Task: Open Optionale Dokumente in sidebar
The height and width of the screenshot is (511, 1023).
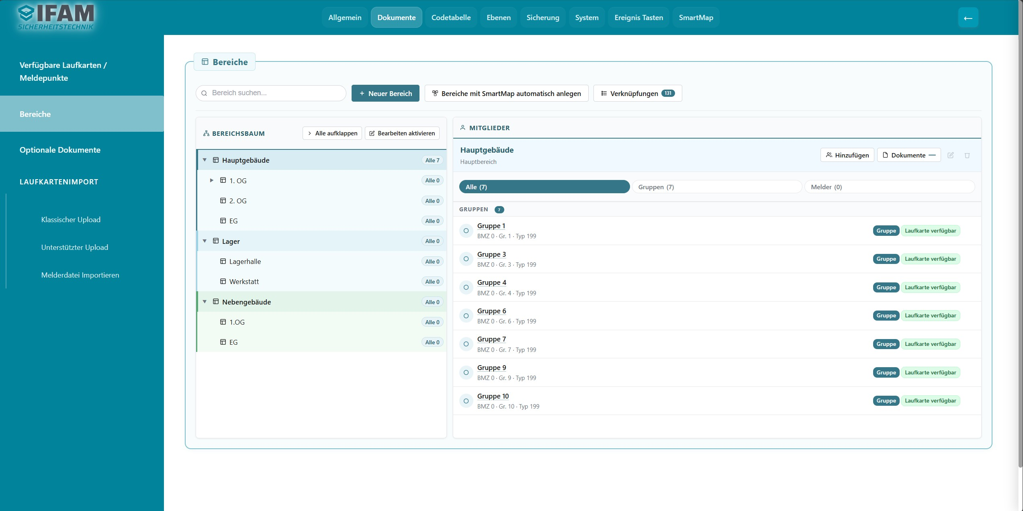Action: [x=60, y=150]
